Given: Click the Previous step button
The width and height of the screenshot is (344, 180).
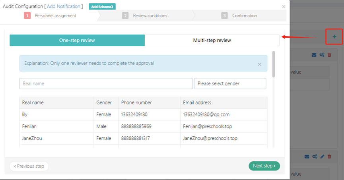Looking at the screenshot, I should (x=29, y=166).
